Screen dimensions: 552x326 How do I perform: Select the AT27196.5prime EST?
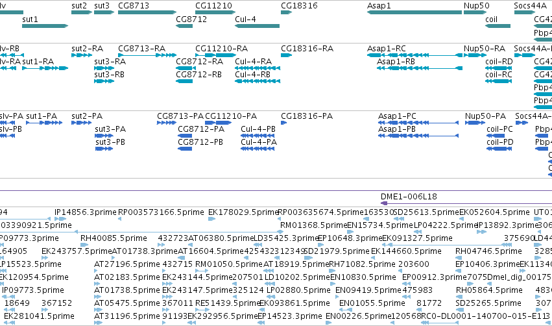(x=96, y=271)
